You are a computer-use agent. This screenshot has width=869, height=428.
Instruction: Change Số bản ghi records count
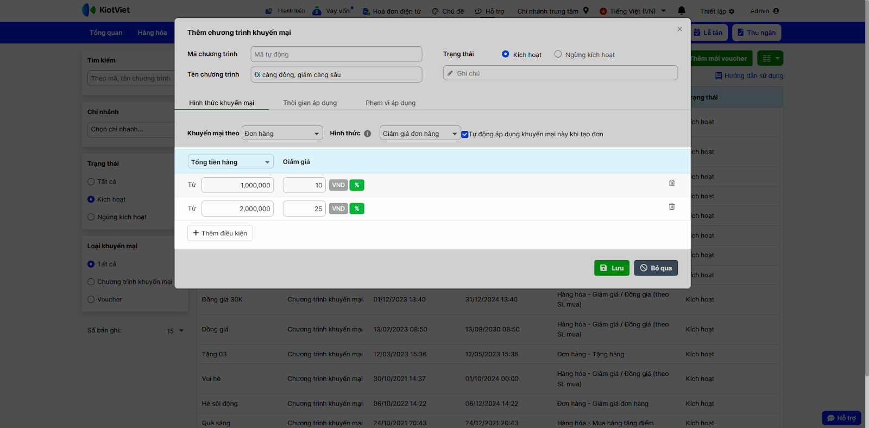[x=175, y=331]
